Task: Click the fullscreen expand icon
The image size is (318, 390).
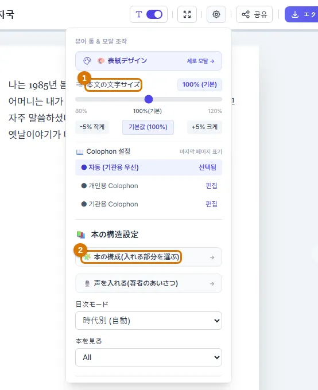Action: coord(187,14)
